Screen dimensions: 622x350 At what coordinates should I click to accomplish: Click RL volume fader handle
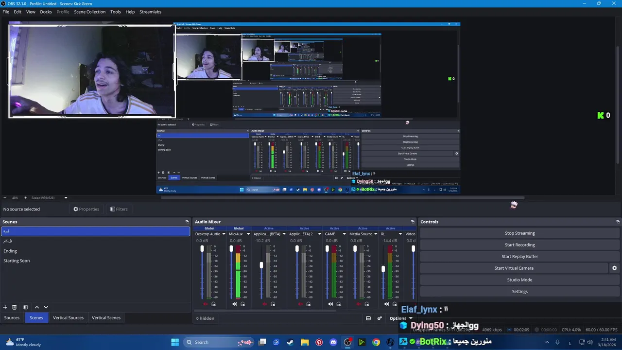(383, 269)
